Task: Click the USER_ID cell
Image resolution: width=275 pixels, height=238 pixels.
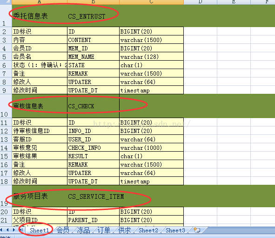Action: point(93,139)
